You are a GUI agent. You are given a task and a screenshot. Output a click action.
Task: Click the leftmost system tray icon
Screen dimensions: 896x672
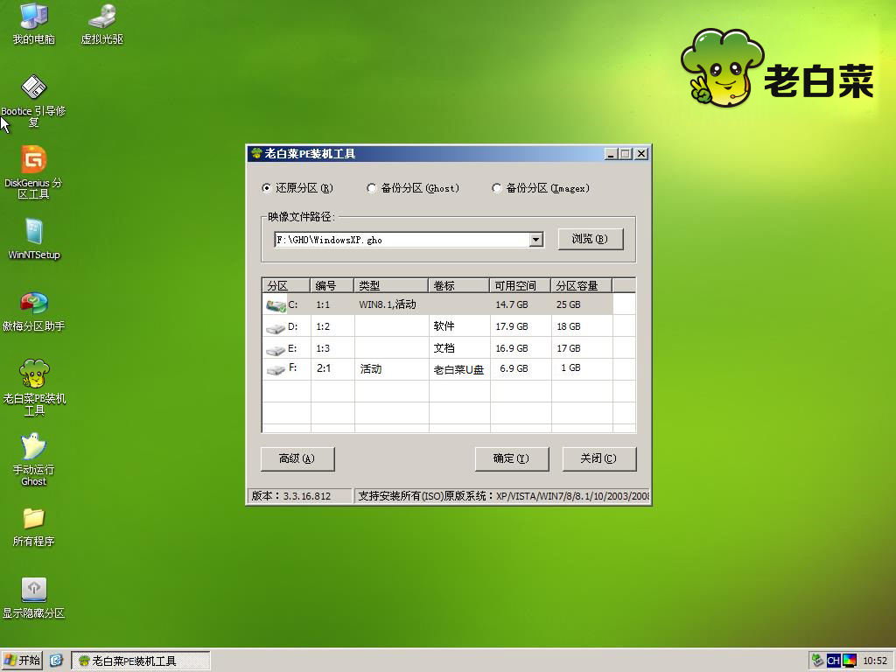pyautogui.click(x=818, y=661)
